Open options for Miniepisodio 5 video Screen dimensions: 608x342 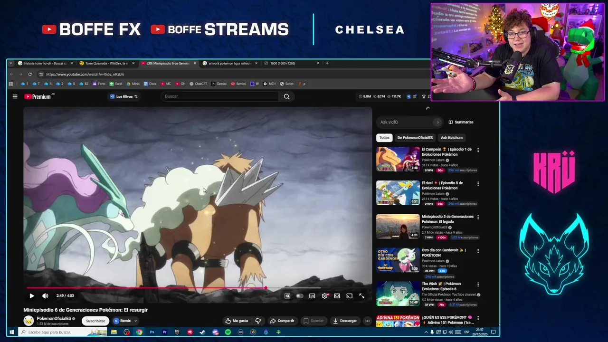coord(478,217)
